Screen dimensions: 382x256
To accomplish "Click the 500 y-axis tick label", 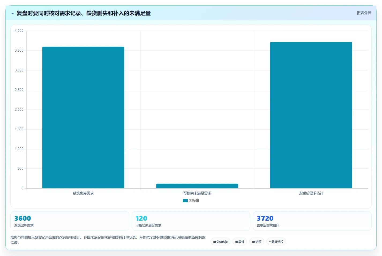I will pos(20,169).
